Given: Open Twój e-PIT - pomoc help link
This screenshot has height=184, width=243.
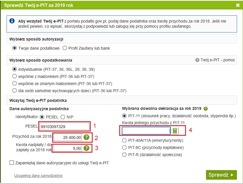Looking at the screenshot, I should coord(215,60).
